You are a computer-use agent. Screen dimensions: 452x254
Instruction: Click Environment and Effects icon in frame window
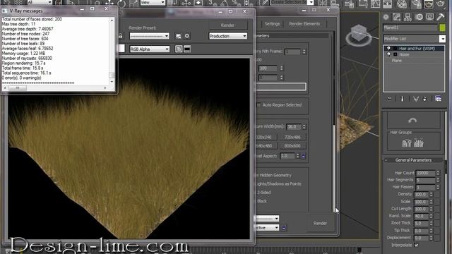[187, 36]
